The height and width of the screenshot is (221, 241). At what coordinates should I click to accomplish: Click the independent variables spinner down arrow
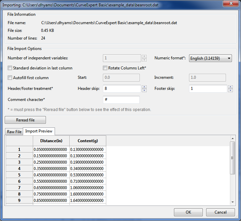coord(144,60)
